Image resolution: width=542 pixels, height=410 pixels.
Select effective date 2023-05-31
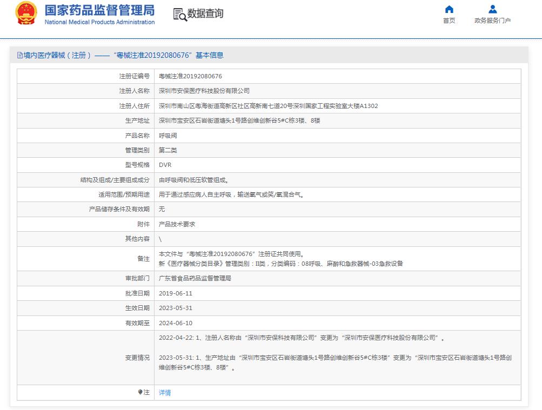(176, 308)
